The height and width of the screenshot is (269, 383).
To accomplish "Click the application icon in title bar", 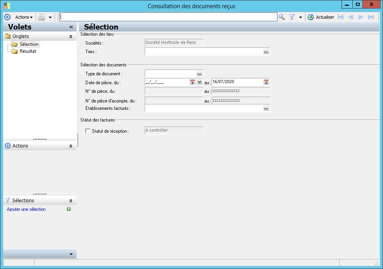I will tap(7, 5).
